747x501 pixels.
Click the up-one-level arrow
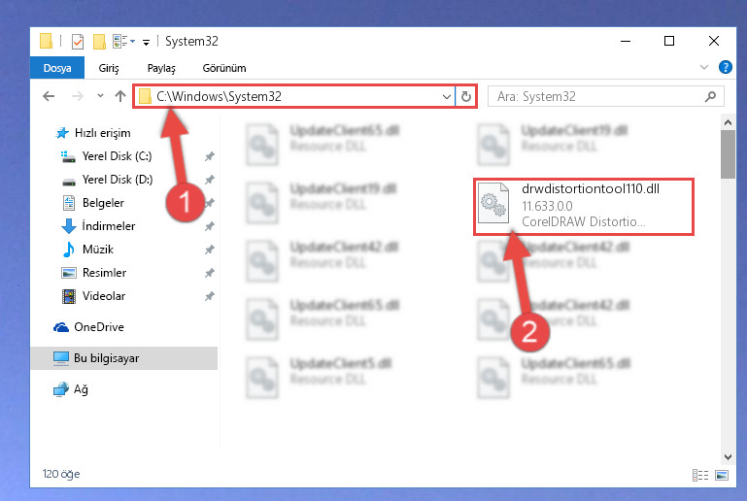pos(120,97)
